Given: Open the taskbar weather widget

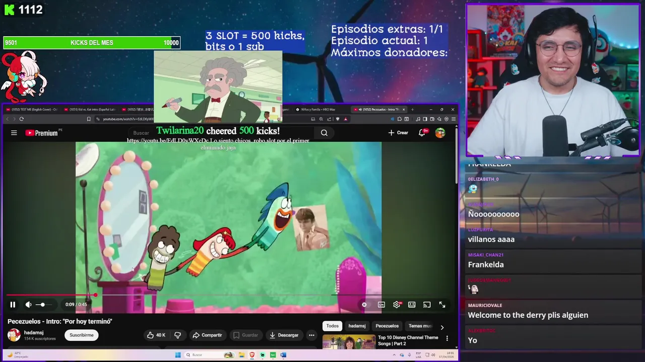Looking at the screenshot, I should pos(17,355).
